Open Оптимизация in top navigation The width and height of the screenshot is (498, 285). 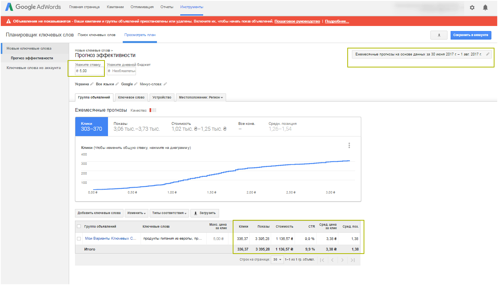[142, 7]
